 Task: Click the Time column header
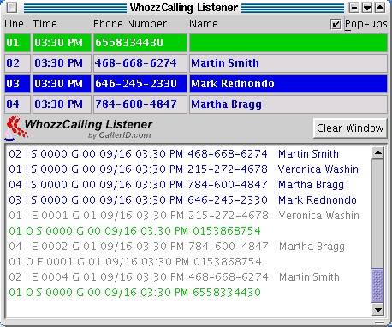tap(45, 24)
